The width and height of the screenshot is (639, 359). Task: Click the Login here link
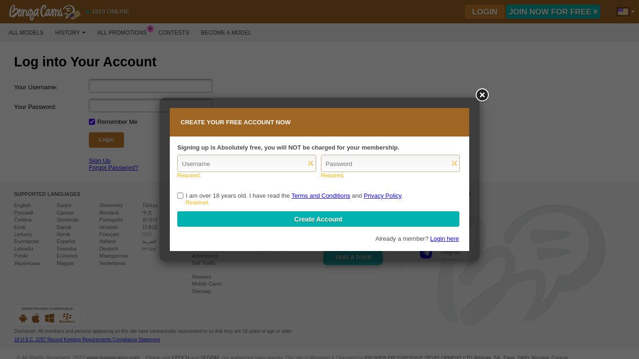(x=444, y=238)
